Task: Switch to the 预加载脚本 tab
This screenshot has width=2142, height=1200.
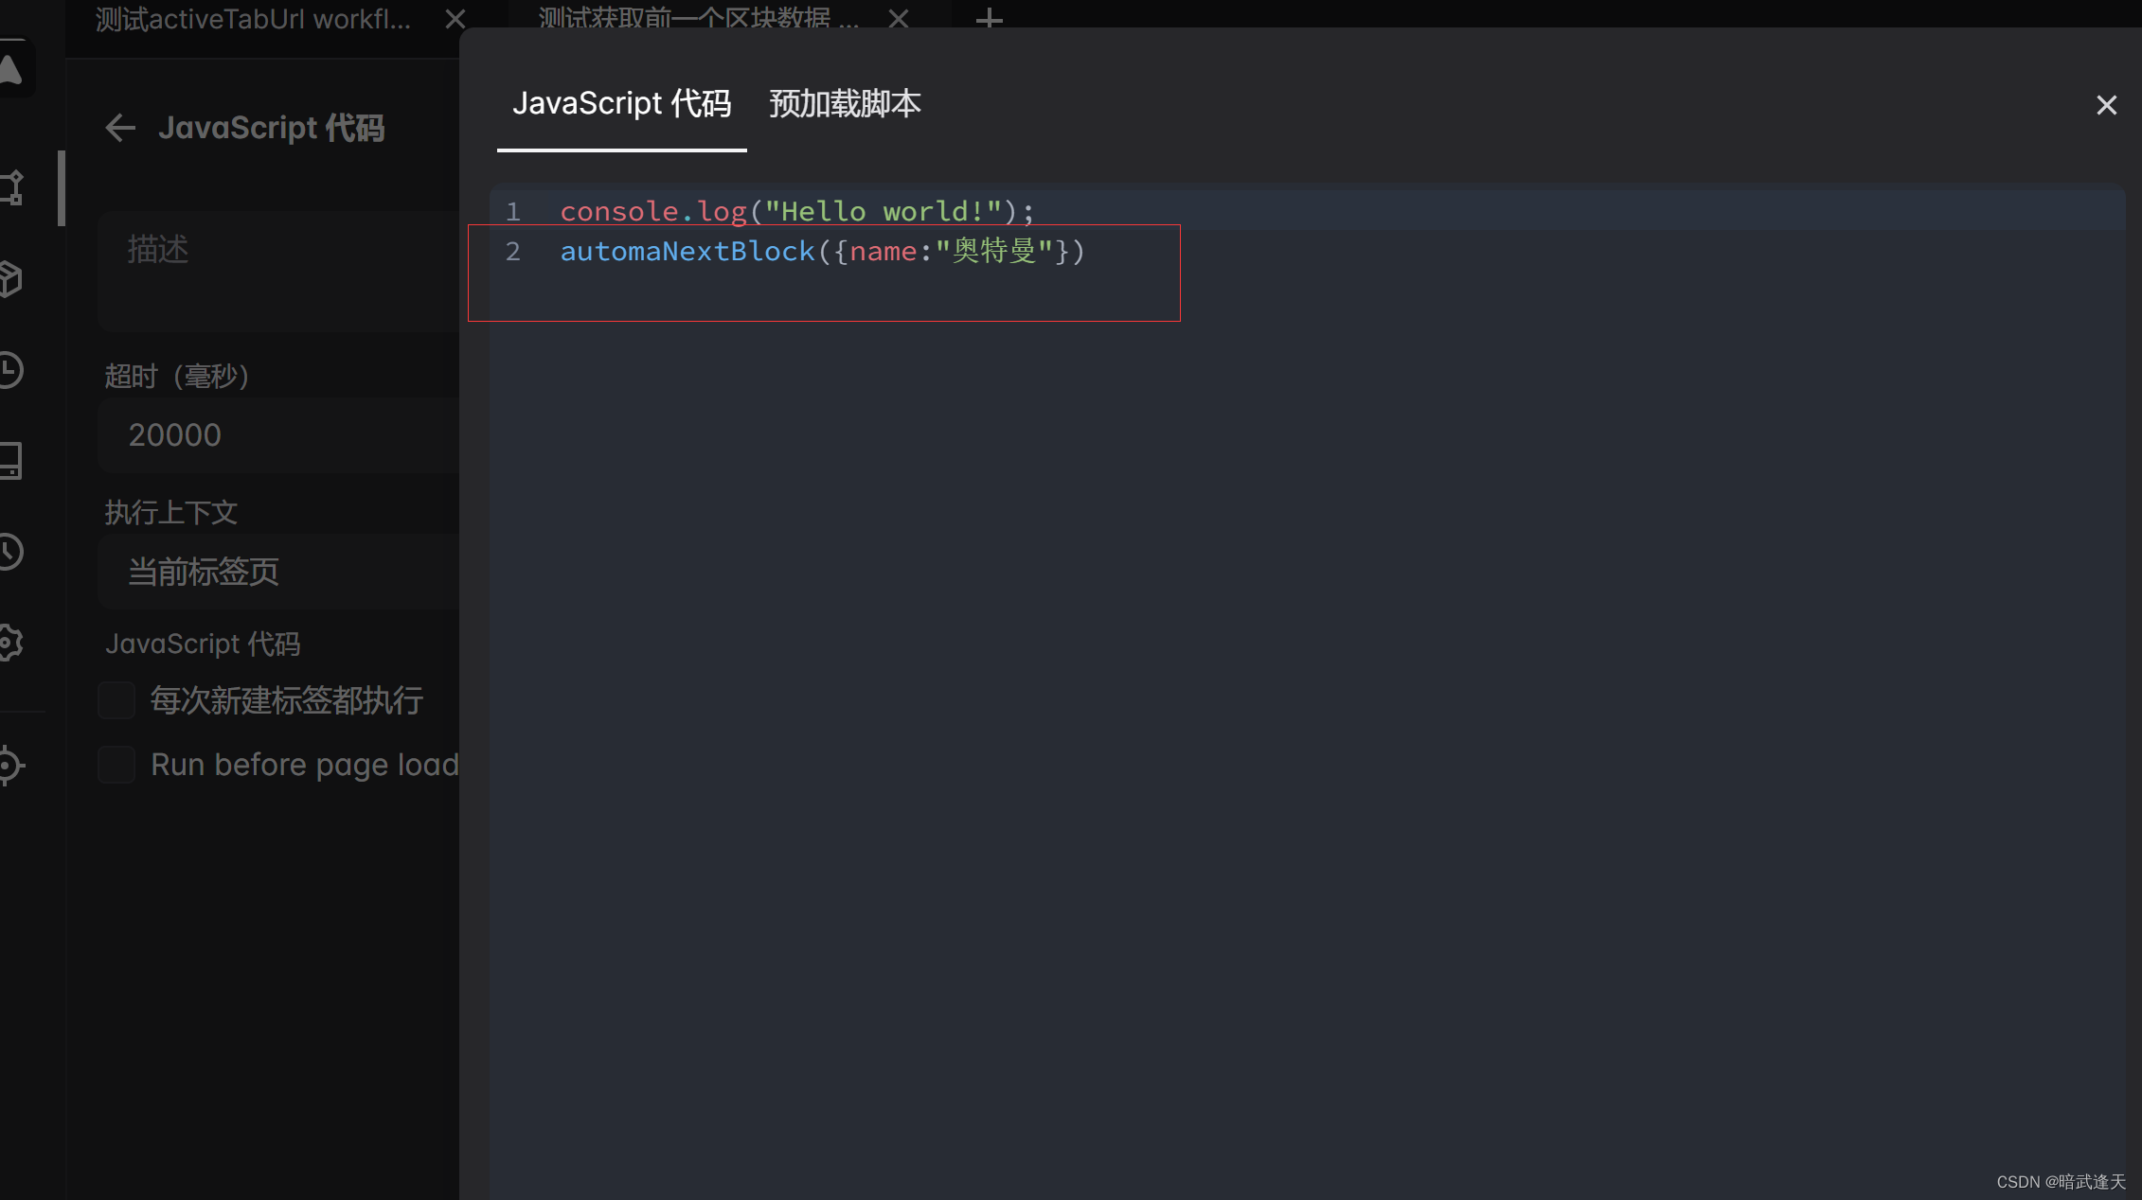Action: (x=845, y=103)
